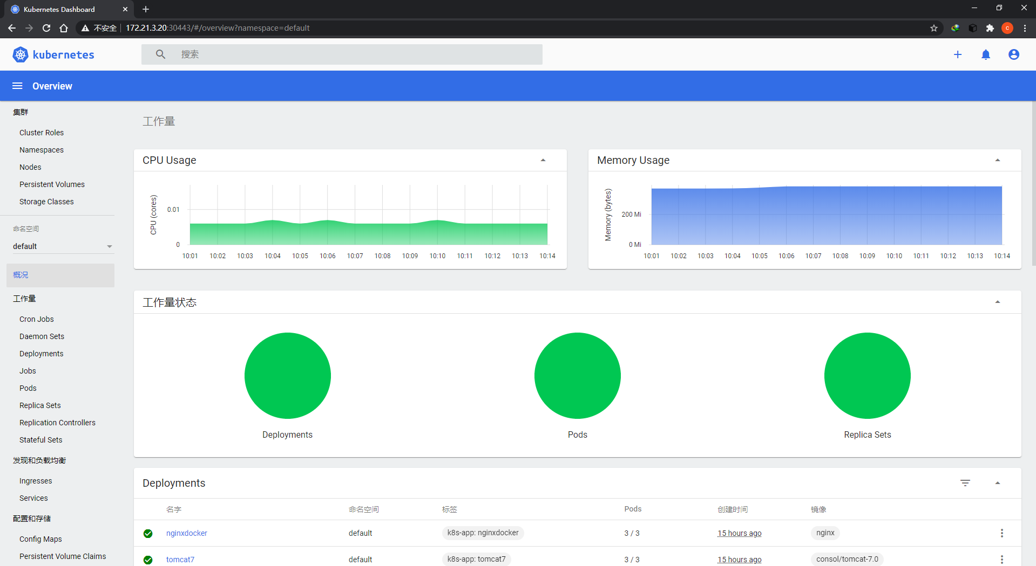Open the user account icon

point(1014,54)
